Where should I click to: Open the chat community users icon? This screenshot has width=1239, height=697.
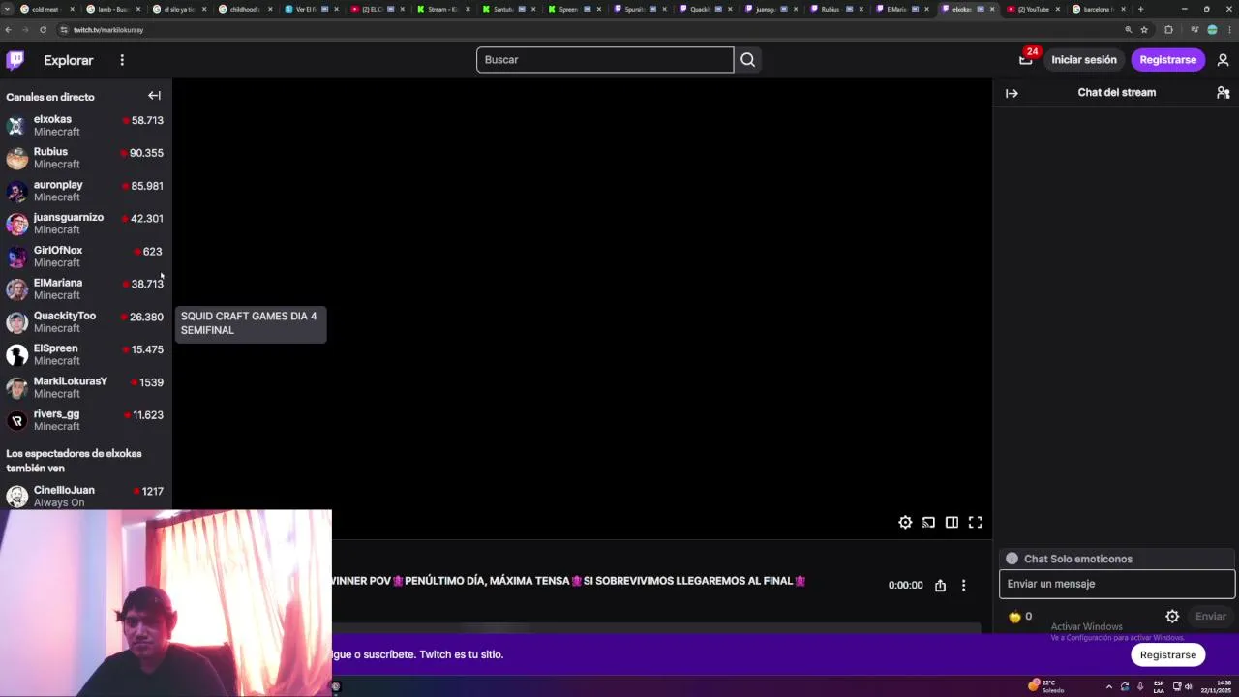[x=1223, y=93]
